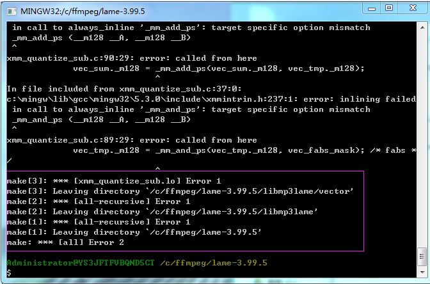Click 'make[1]: Leaving directory' lame-3.99.5 line
Screen dimensions: 430x284
pyautogui.click(x=134, y=232)
